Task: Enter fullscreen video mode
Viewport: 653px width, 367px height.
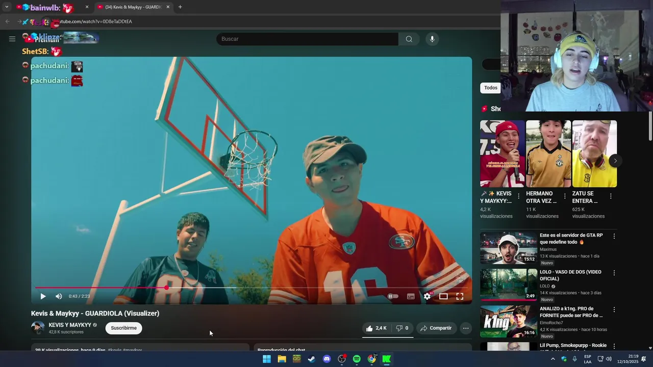Action: tap(460, 296)
